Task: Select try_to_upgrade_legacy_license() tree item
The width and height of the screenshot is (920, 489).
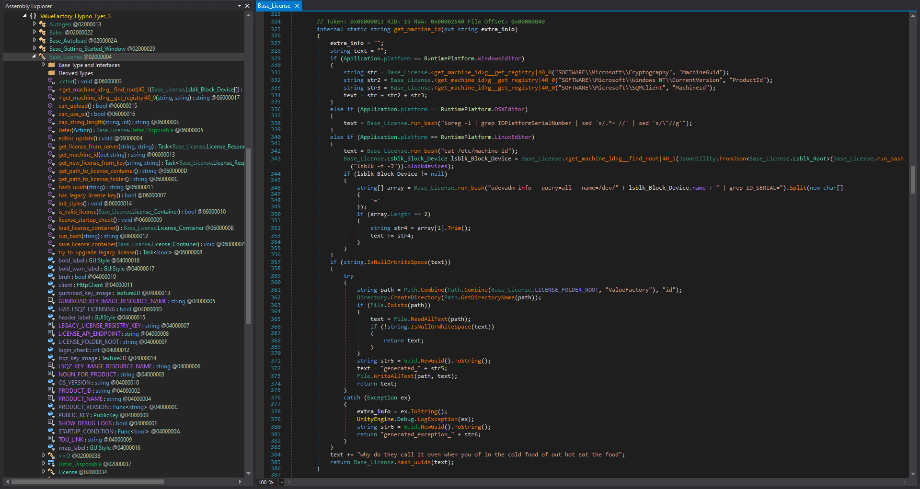Action: 130,252
